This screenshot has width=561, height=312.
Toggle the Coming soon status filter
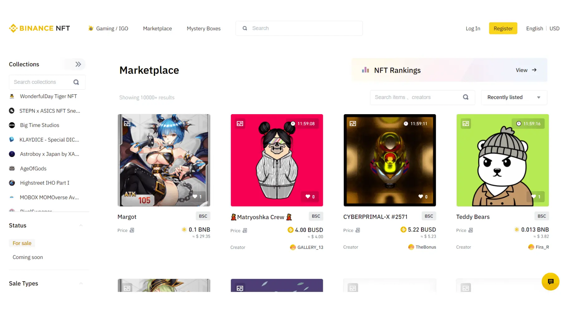click(x=28, y=257)
